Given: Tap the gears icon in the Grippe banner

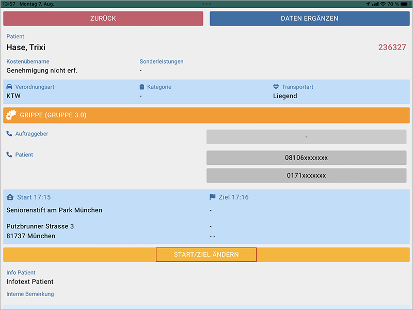Looking at the screenshot, I should click(11, 115).
